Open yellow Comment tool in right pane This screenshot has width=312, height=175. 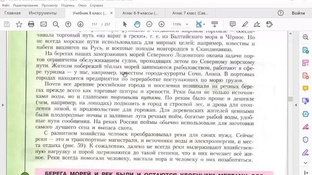(x=306, y=88)
